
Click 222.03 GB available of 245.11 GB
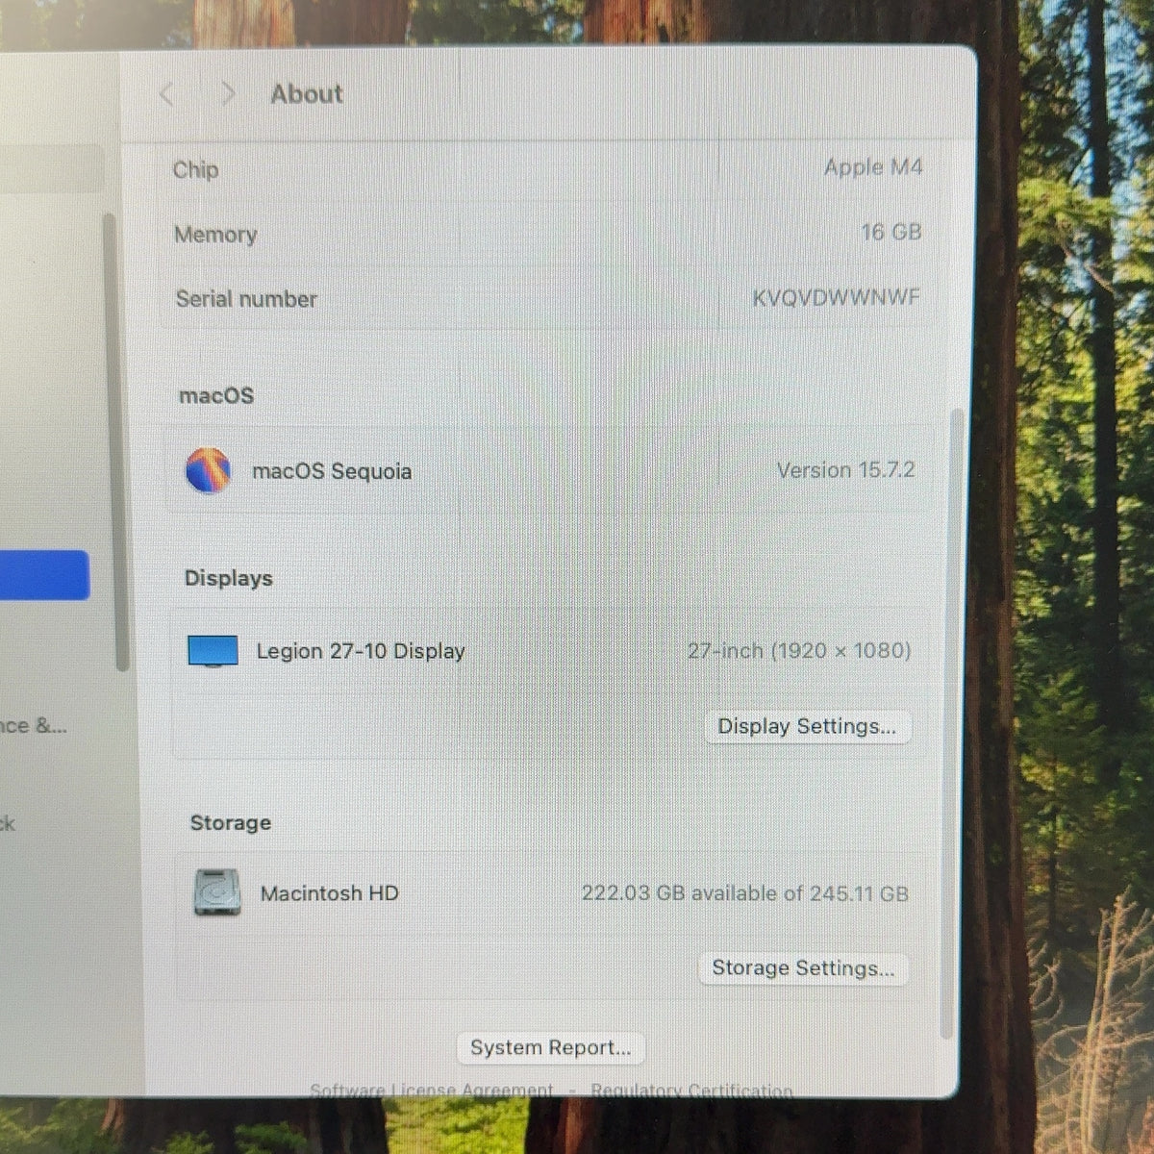(745, 893)
